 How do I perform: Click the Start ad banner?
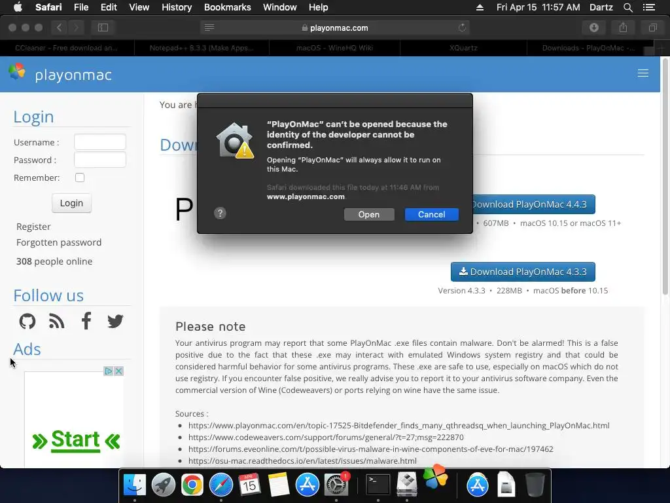76,440
